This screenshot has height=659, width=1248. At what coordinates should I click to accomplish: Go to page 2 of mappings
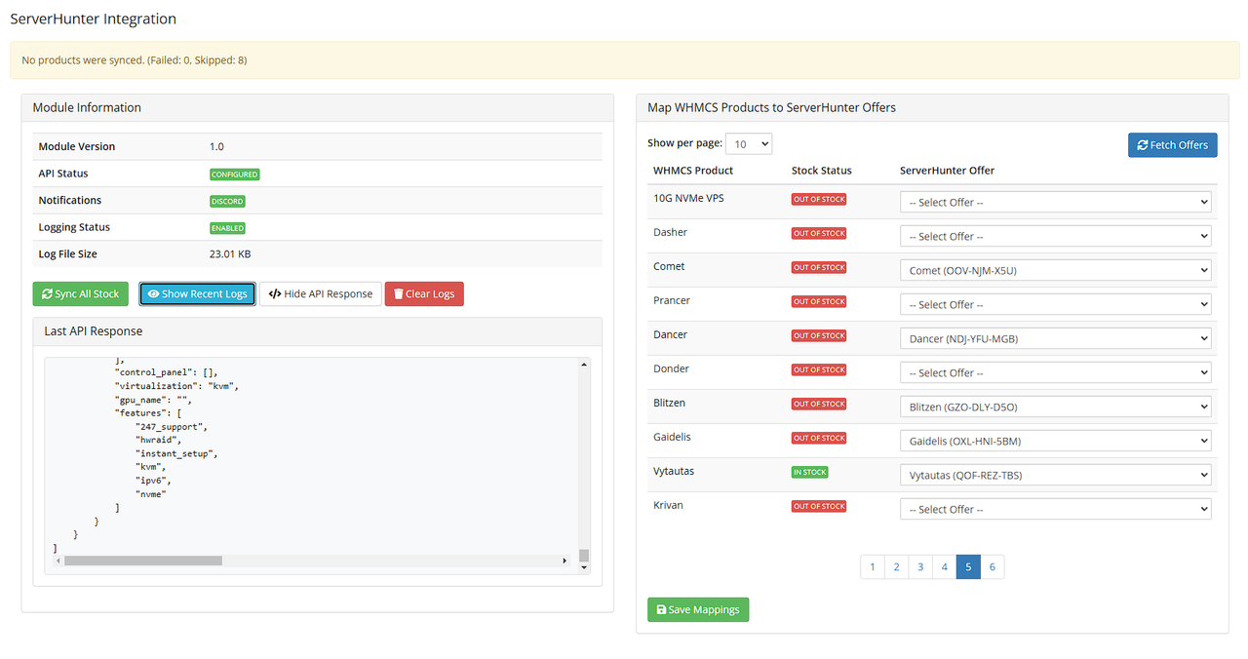pyautogui.click(x=896, y=566)
